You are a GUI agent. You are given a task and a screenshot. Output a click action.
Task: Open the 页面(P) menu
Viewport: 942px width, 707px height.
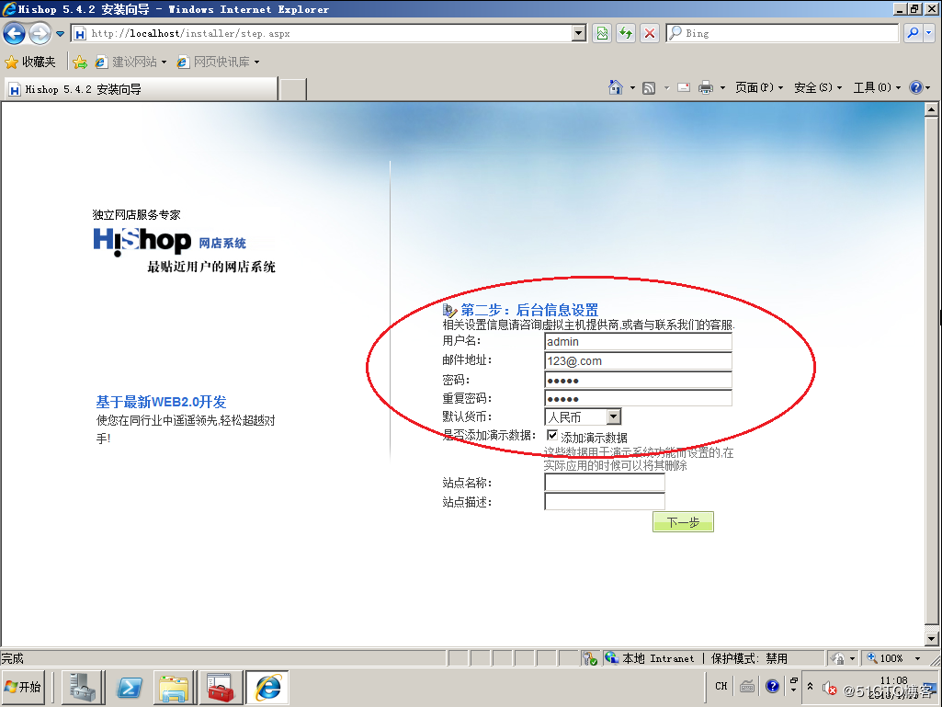[x=759, y=87]
